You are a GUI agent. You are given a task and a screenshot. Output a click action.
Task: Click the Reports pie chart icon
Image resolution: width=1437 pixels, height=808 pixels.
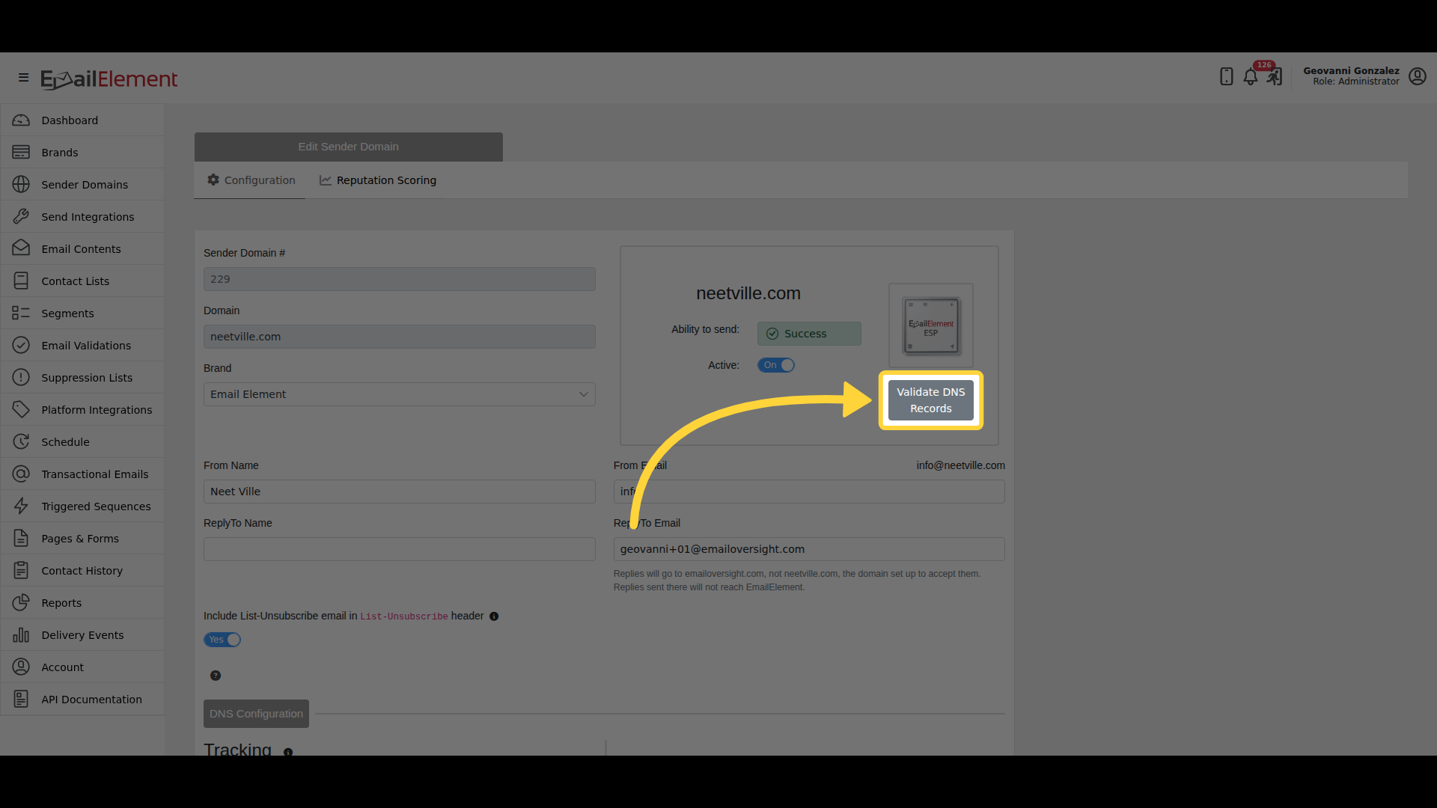[x=21, y=603]
